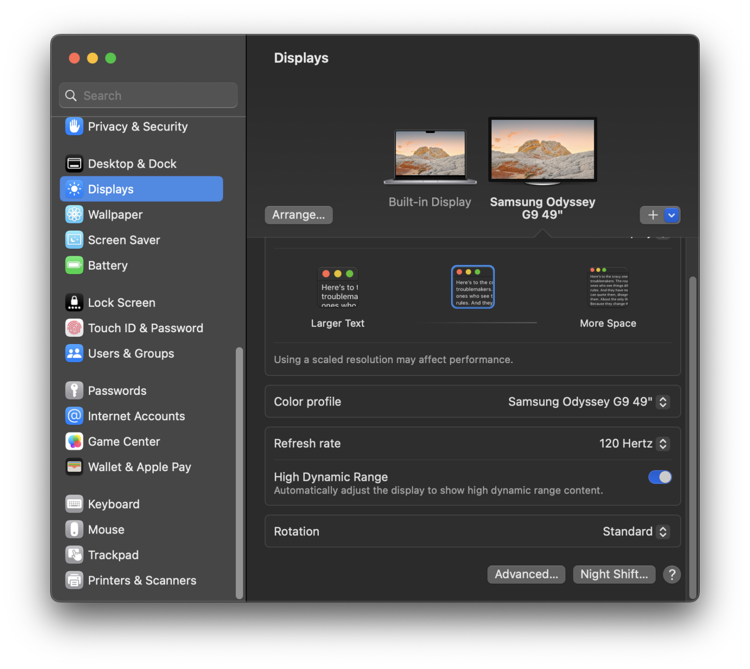
Task: Click the Built-in Display caption
Action: coord(430,202)
